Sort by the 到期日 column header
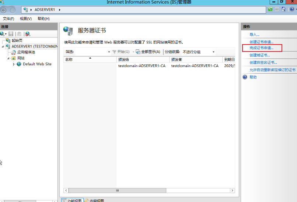Viewport: 297px width, 202px height. click(229, 60)
